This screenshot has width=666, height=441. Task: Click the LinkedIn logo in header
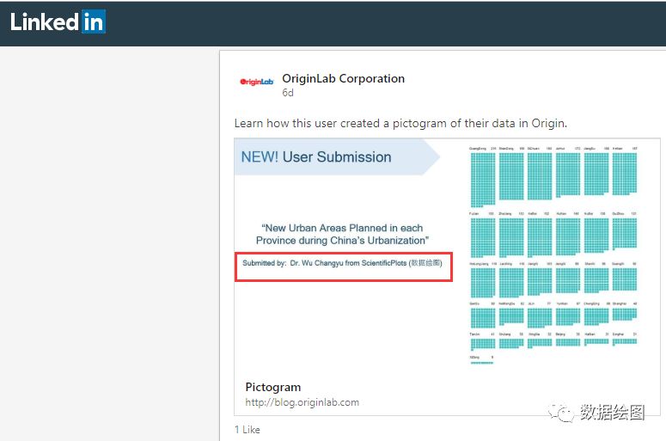[58, 21]
